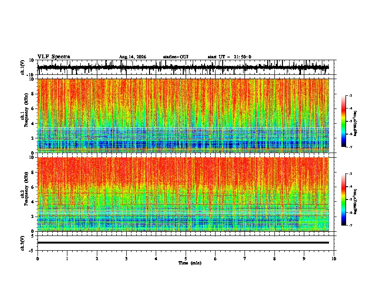
Task: Click the "-7" label on ch.2 color bar
Action: coord(350,225)
